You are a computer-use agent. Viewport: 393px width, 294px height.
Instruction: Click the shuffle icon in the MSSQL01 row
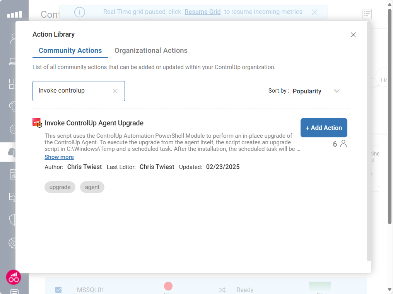(x=222, y=290)
